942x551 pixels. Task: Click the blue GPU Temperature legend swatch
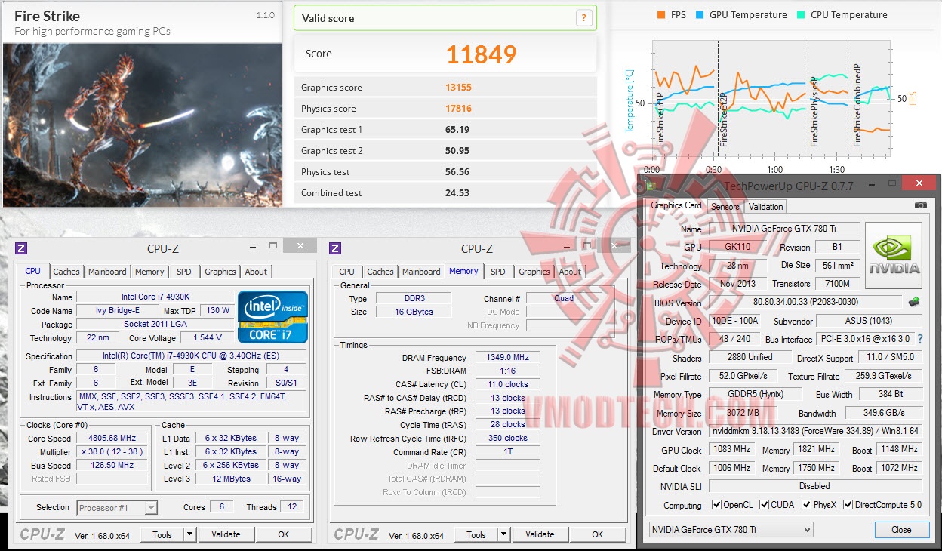point(700,15)
